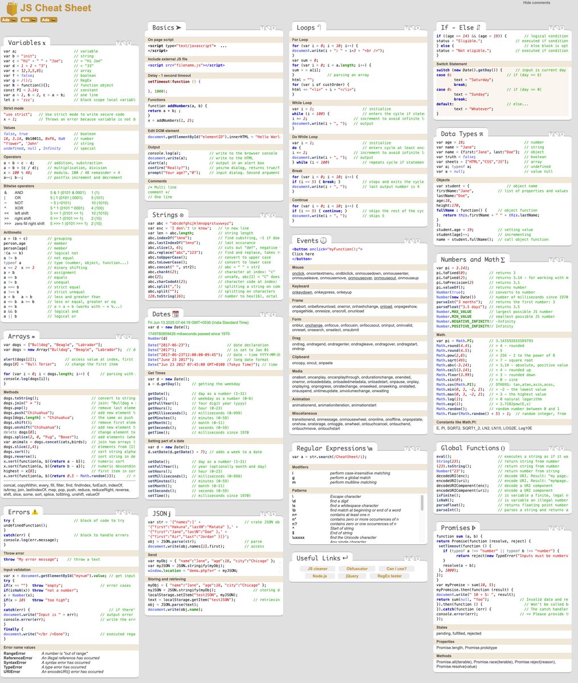Open help icon on Basics panel
578x683 pixels.
pos(261,28)
